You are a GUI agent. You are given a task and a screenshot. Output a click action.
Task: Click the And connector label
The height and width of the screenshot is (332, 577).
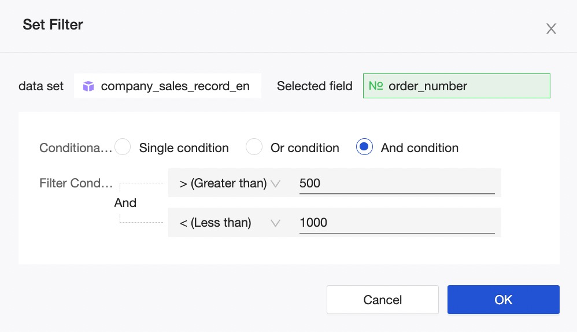click(125, 203)
